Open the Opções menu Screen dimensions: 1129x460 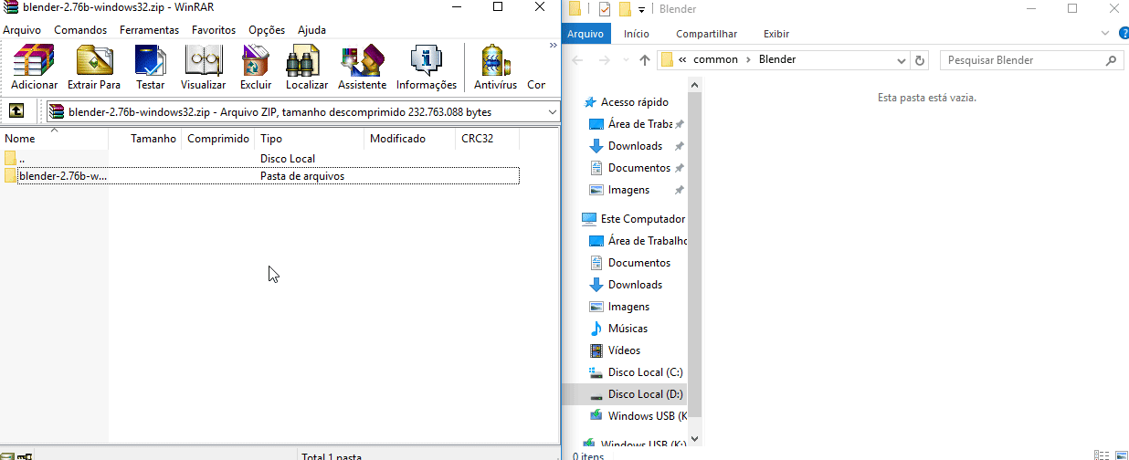coord(267,30)
